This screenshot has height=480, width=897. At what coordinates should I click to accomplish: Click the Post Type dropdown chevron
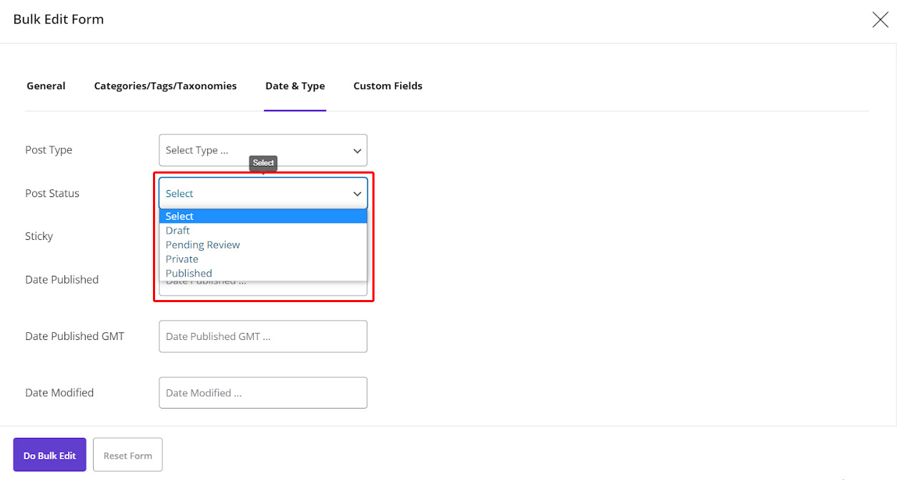[357, 150]
